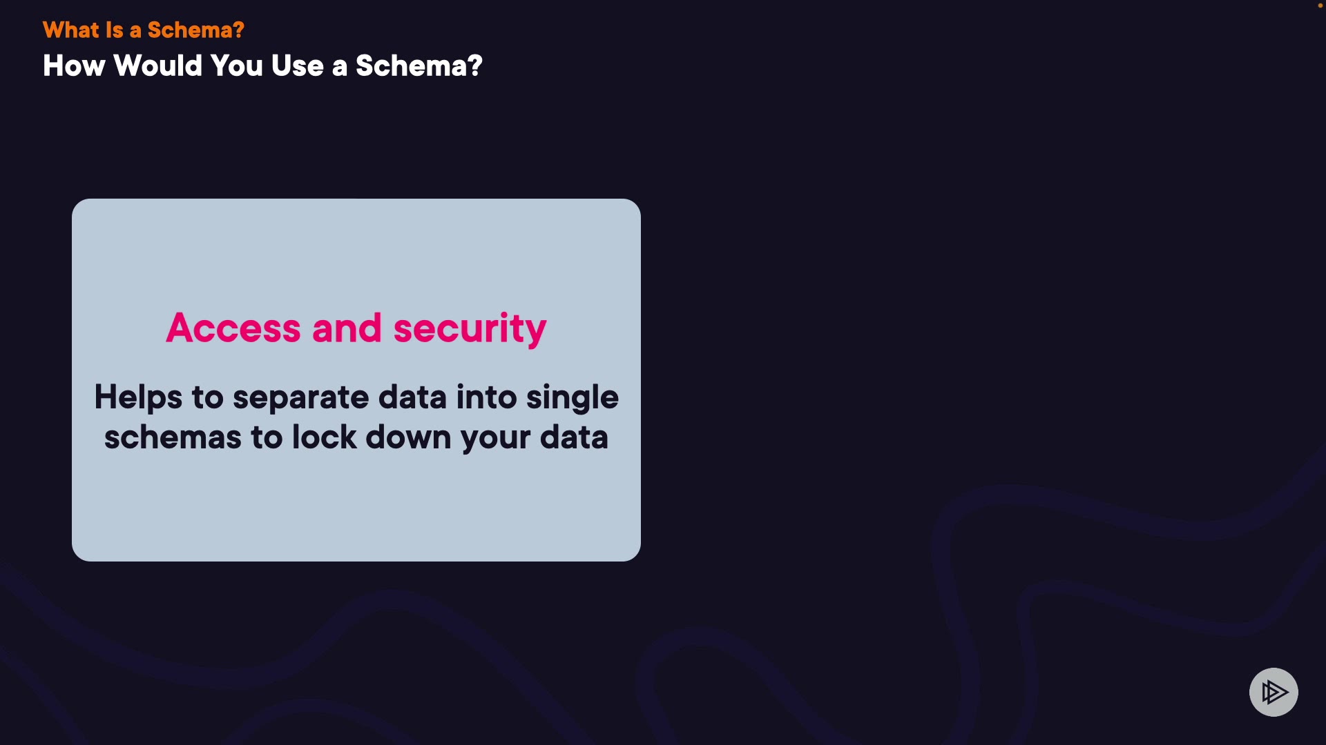Click the word "Schema?" in the white title
The height and width of the screenshot is (745, 1326).
[x=419, y=66]
